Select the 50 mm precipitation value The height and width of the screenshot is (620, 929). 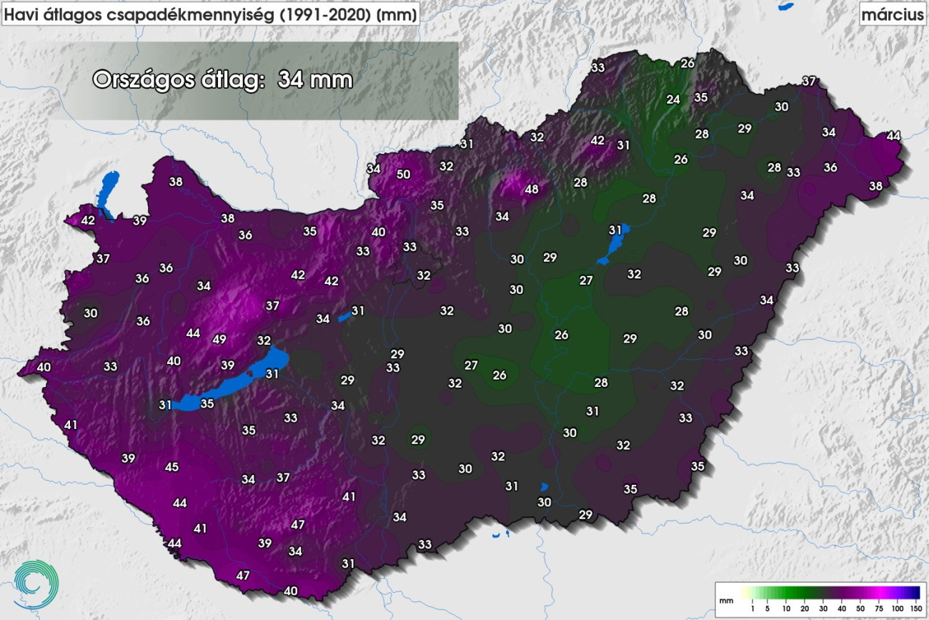(x=404, y=174)
